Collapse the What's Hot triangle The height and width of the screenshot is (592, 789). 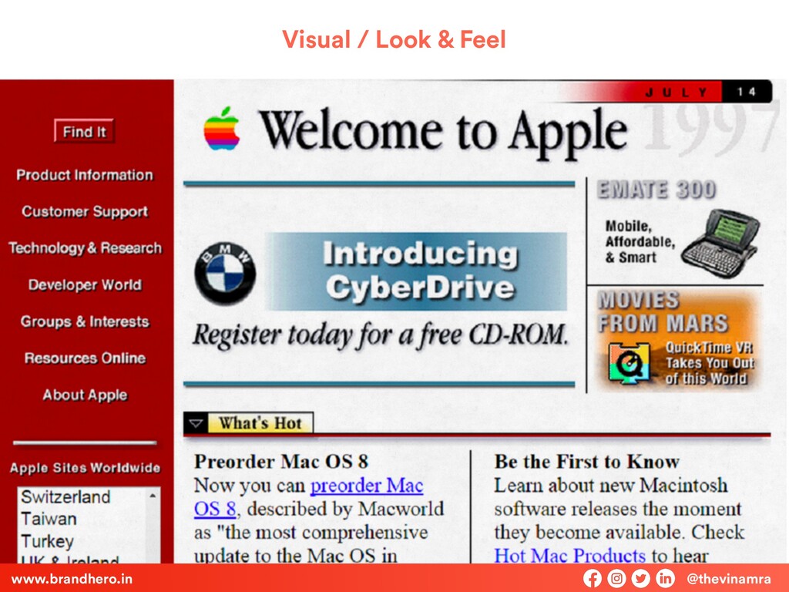[x=196, y=423]
